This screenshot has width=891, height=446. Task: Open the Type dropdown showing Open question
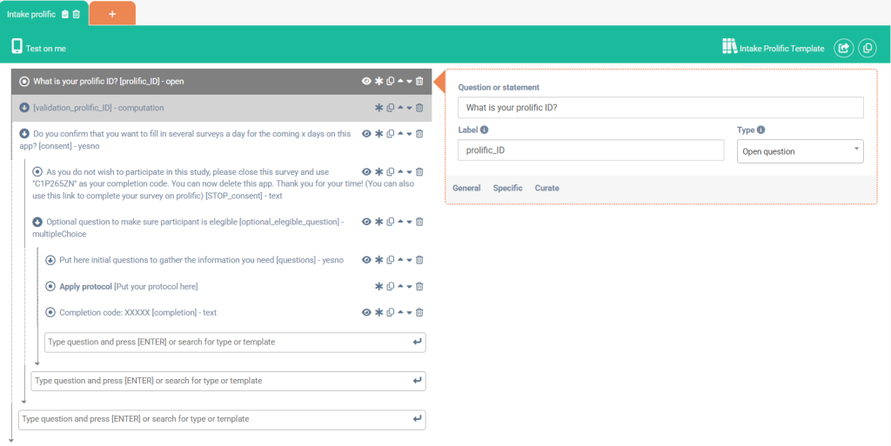tap(800, 151)
